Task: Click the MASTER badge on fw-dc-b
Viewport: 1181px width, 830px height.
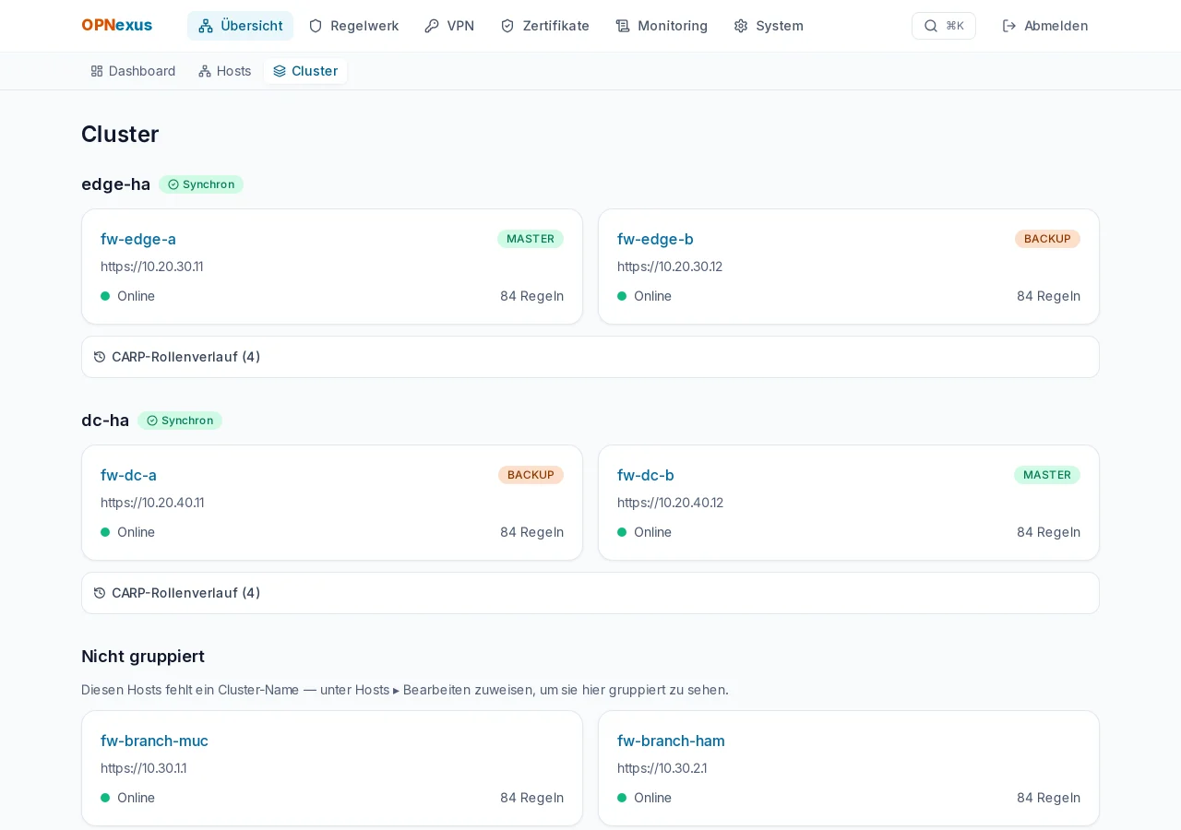Action: pyautogui.click(x=1047, y=475)
